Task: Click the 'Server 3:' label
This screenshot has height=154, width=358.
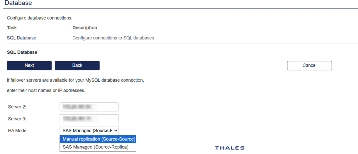Action: tap(17, 119)
